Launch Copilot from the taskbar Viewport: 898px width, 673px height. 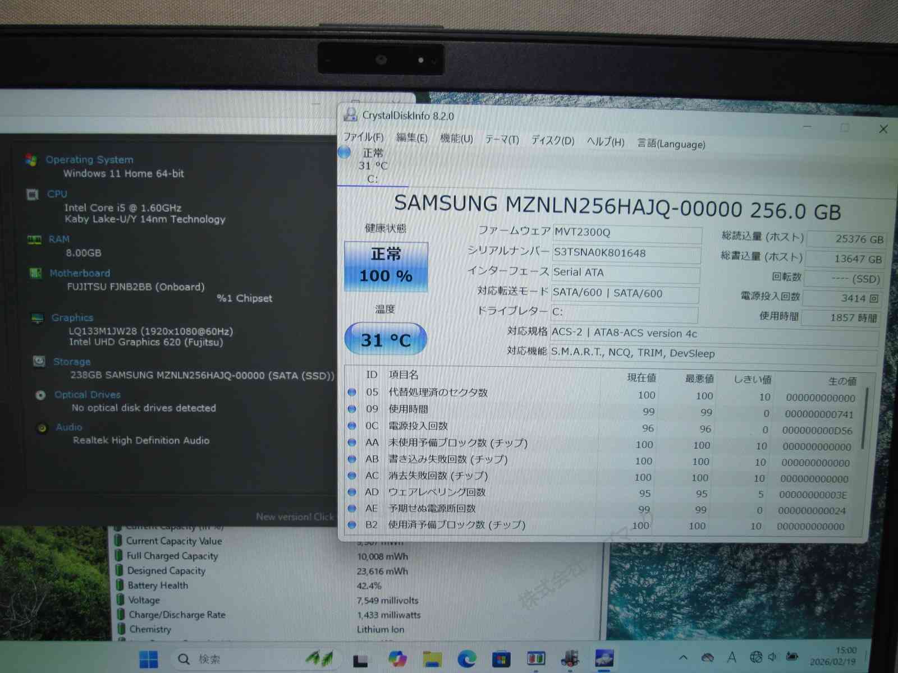tap(397, 659)
